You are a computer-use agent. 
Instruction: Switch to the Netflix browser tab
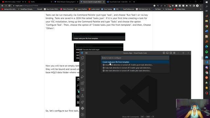40,2
